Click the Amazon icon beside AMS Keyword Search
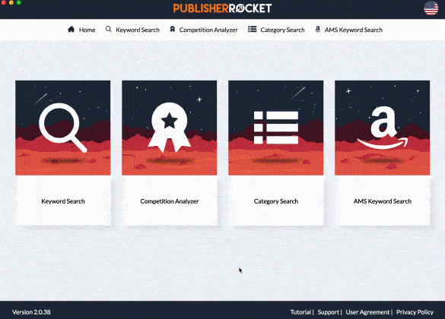 [318, 29]
